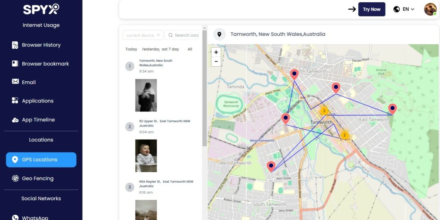Screen dimensions: 440x220
Task: Show All location history tab
Action: pyautogui.click(x=190, y=49)
